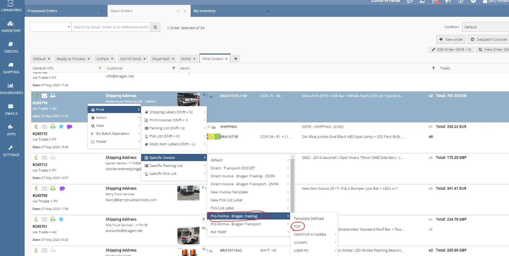Choose Print Invoices (Shift + I) submenu item
The image size is (509, 256).
(174, 120)
